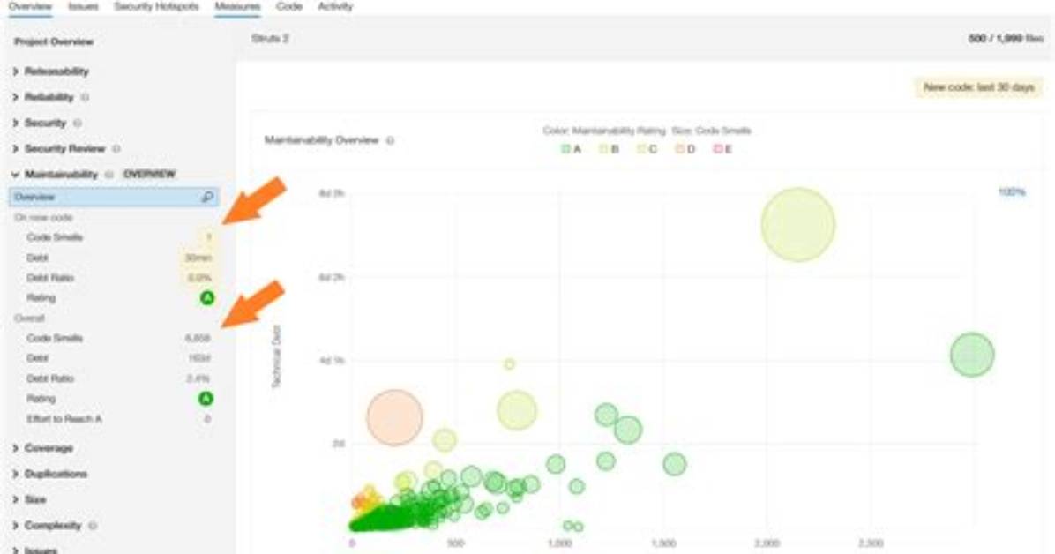Click the New code: last 30 days badge
This screenshot has width=1055, height=554.
pos(978,87)
